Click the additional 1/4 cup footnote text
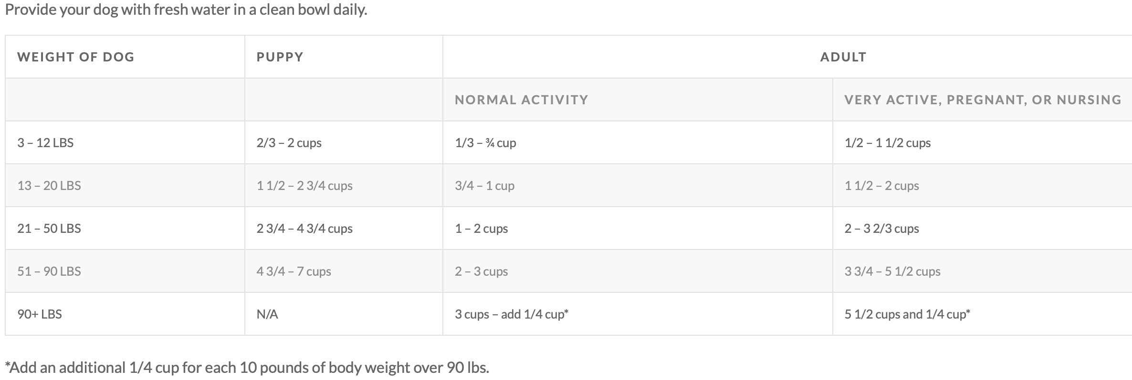Image resolution: width=1132 pixels, height=380 pixels. pos(247,368)
